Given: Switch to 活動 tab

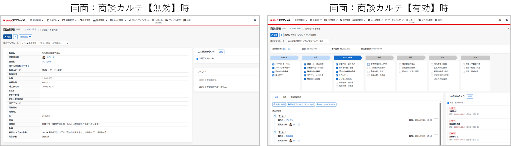Looking at the screenshot, I should pyautogui.click(x=276, y=97).
